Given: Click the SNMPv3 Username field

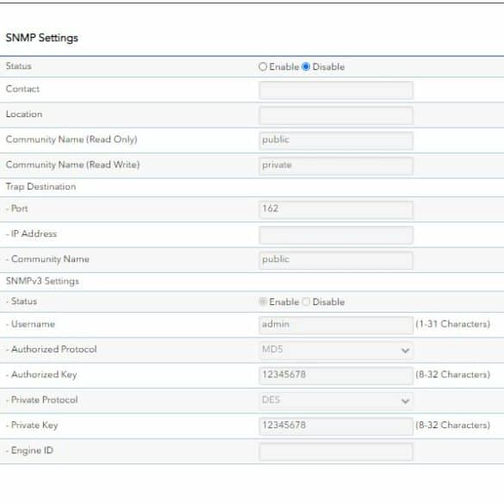Looking at the screenshot, I should (336, 325).
